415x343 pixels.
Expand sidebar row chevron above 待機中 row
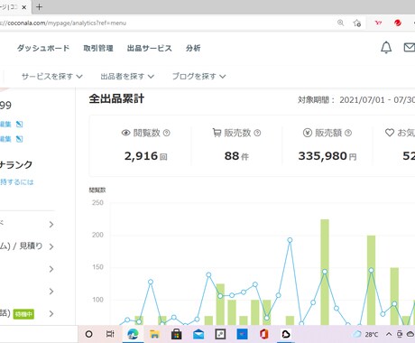pyautogui.click(x=51, y=292)
